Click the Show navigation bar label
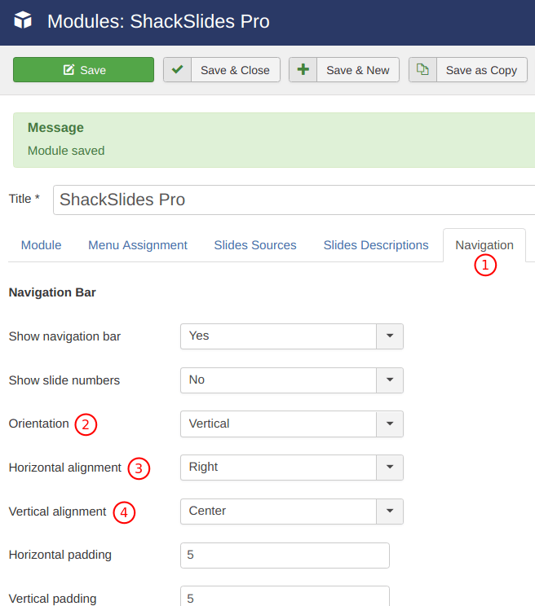 pos(64,336)
